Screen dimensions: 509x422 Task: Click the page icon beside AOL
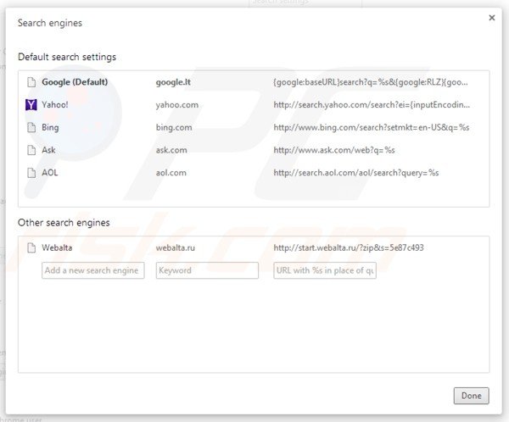31,173
